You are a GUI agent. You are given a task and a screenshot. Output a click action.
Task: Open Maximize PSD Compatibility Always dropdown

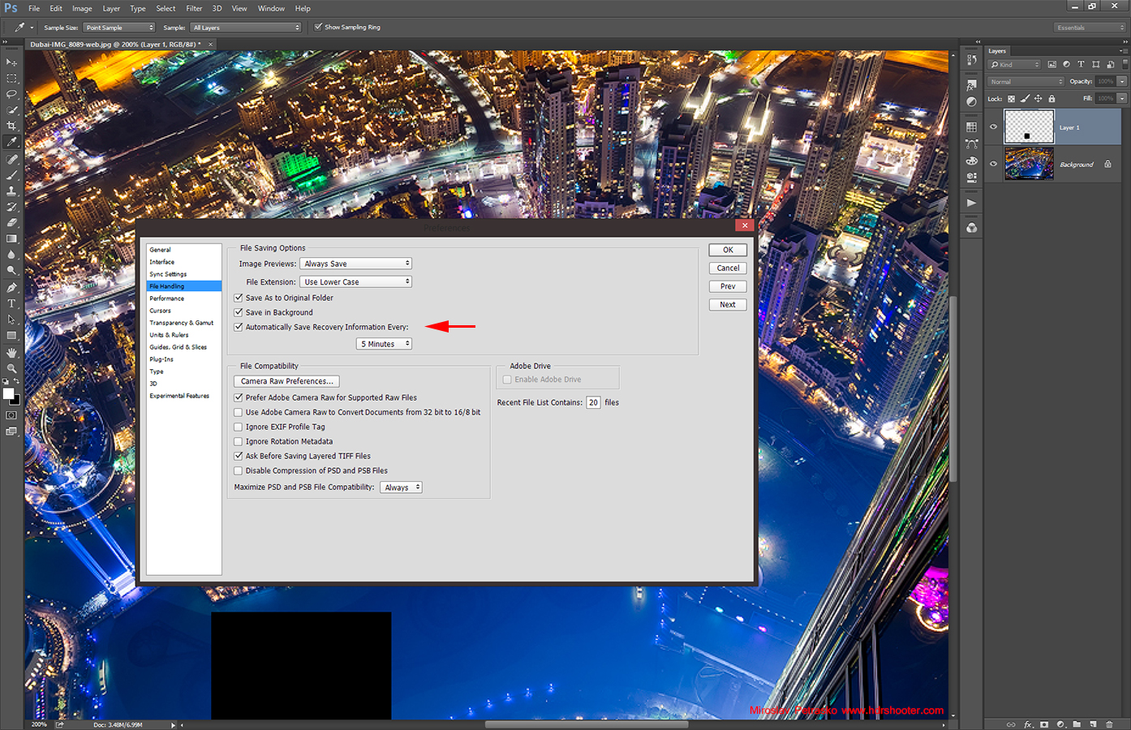point(401,487)
